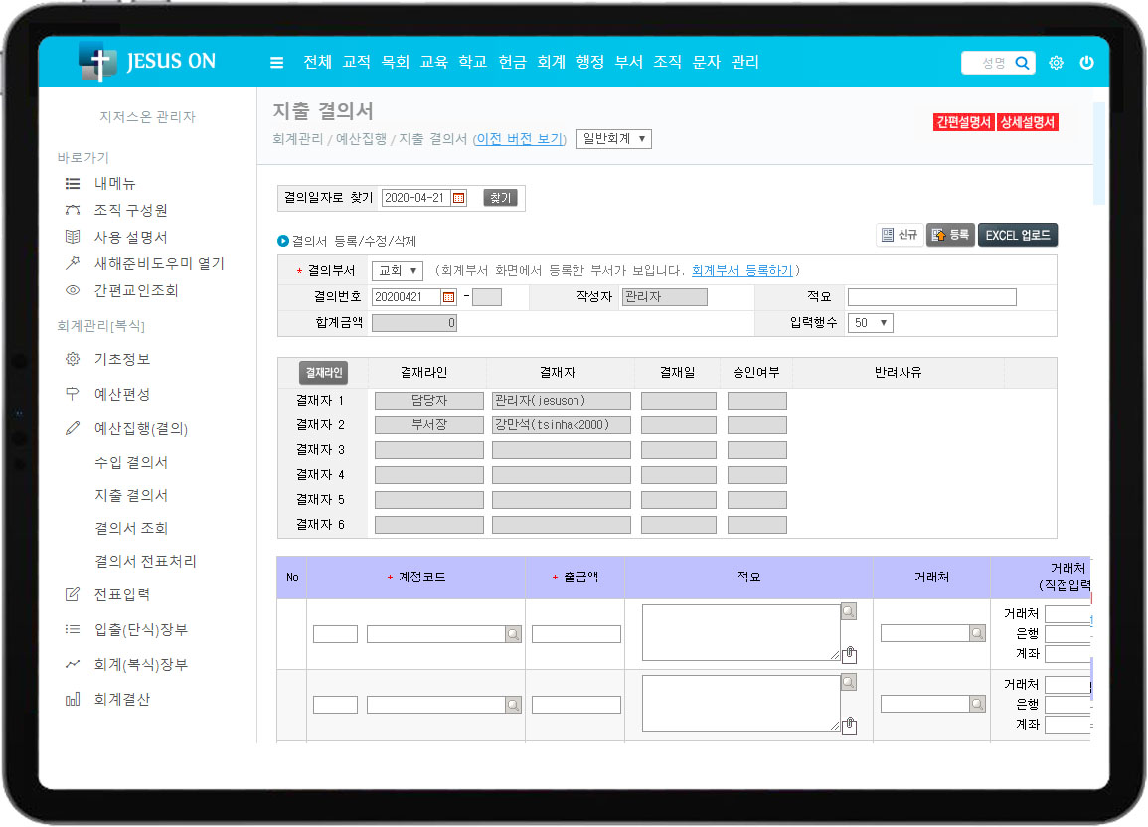
Task: Open the 결의부서 교회 dropdown
Action: [x=398, y=271]
